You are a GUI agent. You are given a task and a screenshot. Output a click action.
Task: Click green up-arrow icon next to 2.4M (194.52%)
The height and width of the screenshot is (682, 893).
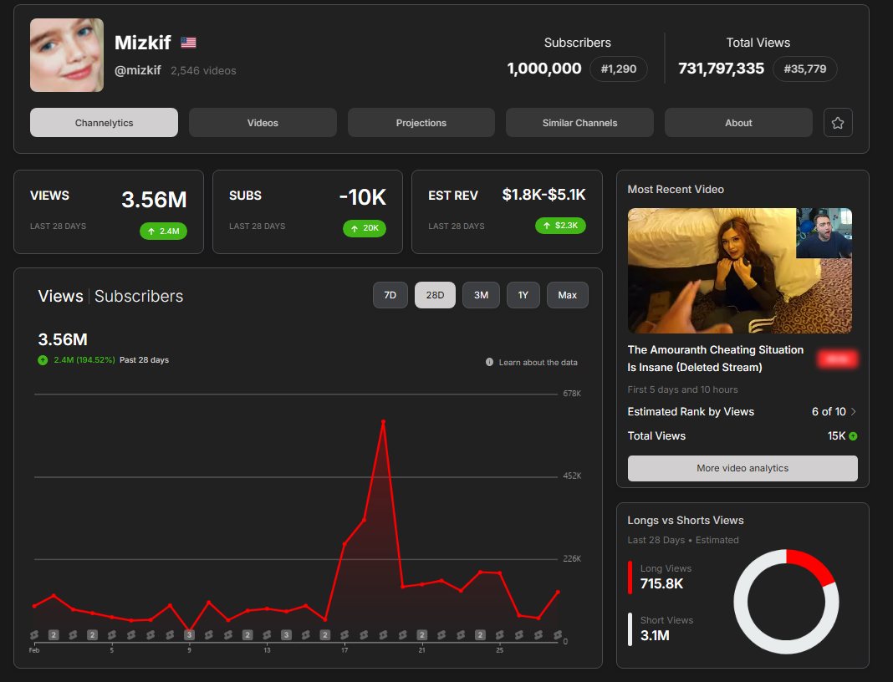point(43,359)
